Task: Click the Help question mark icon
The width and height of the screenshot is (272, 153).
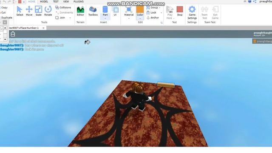Action: click(x=249, y=1)
